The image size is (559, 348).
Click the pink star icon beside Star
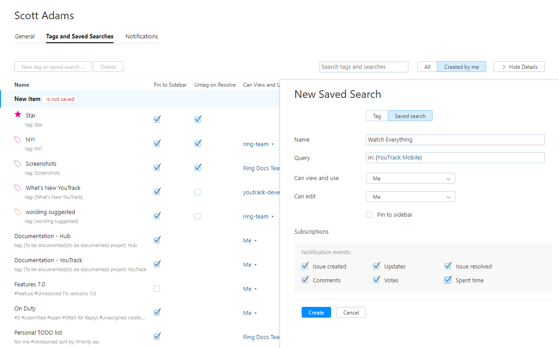pos(18,115)
